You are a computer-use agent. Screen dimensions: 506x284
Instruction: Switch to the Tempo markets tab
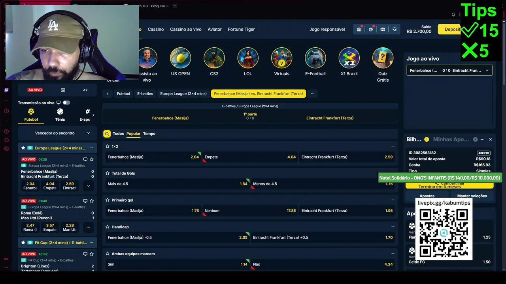tap(149, 134)
